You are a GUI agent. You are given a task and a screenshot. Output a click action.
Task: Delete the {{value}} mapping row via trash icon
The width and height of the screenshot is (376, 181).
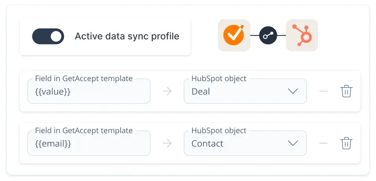pos(346,91)
